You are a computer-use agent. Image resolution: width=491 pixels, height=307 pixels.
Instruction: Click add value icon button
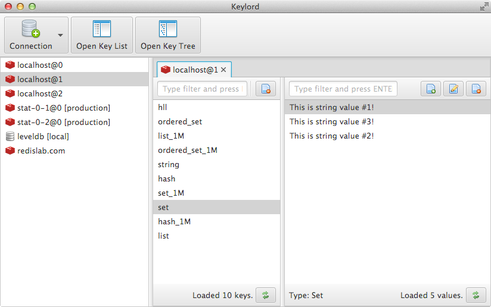tap(431, 89)
